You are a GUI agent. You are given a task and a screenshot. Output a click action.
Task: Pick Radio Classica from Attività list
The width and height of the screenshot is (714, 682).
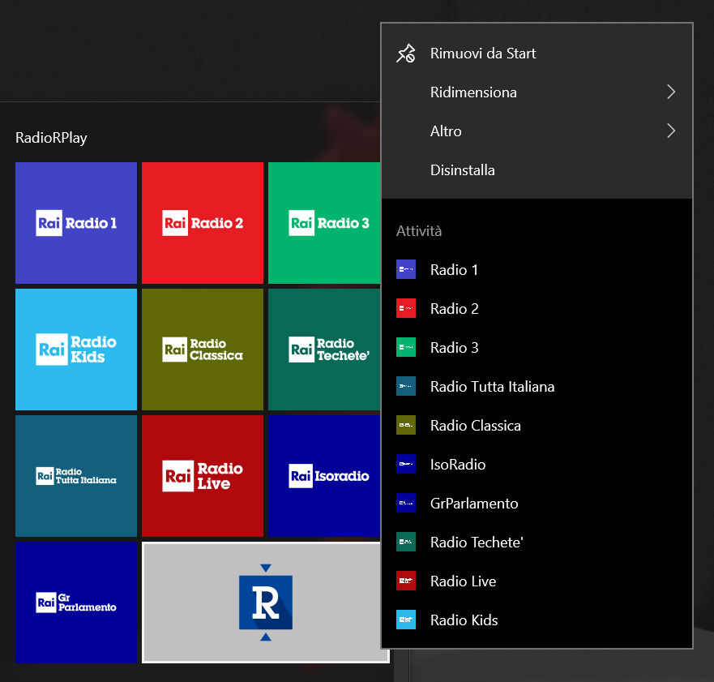537,426
